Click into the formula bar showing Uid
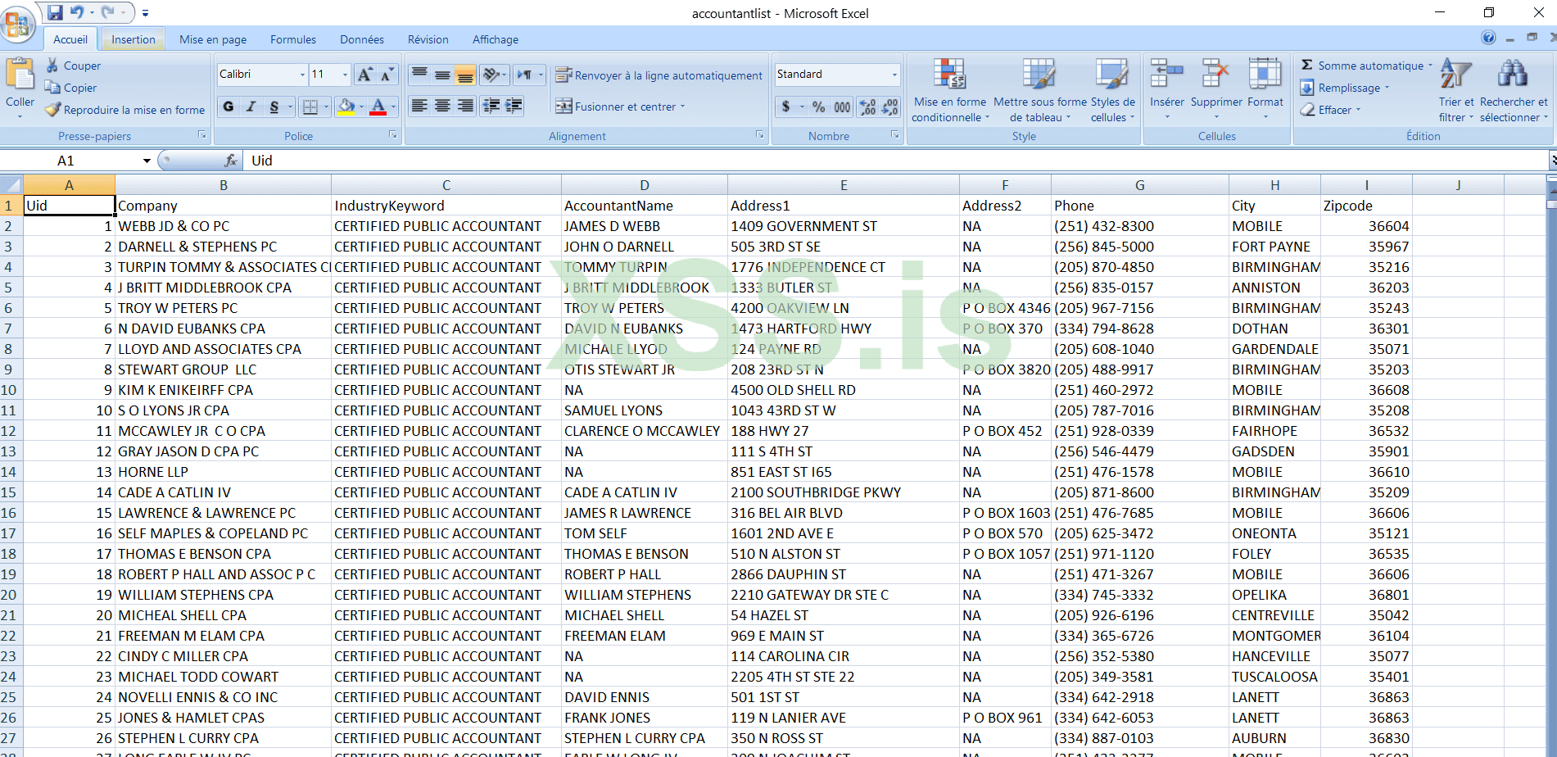Image resolution: width=1557 pixels, height=757 pixels. point(897,161)
